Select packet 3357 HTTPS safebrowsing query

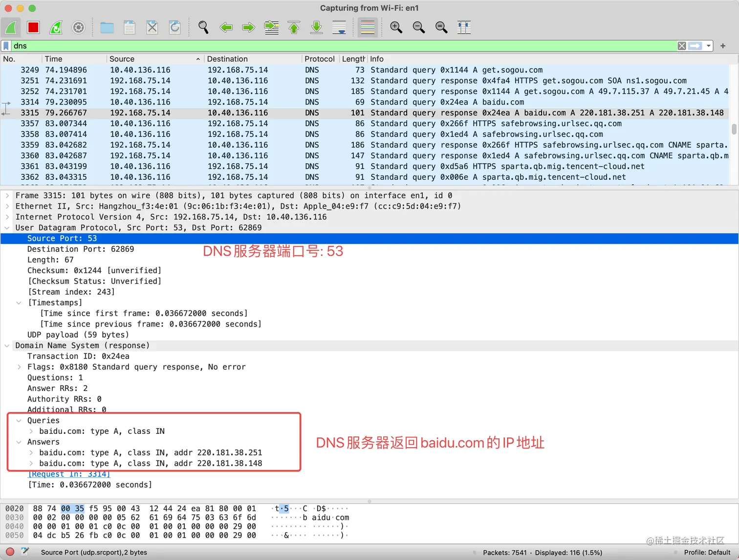coord(366,124)
